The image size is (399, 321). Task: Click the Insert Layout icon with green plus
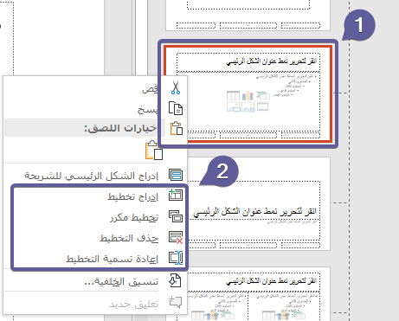pyautogui.click(x=176, y=196)
